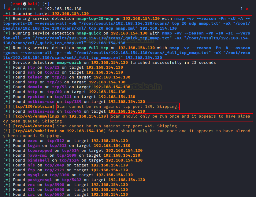The image size is (256, 197).
Task: Click the 'kali' hostname in the prompt
Action: pyautogui.click(x=32, y=4)
